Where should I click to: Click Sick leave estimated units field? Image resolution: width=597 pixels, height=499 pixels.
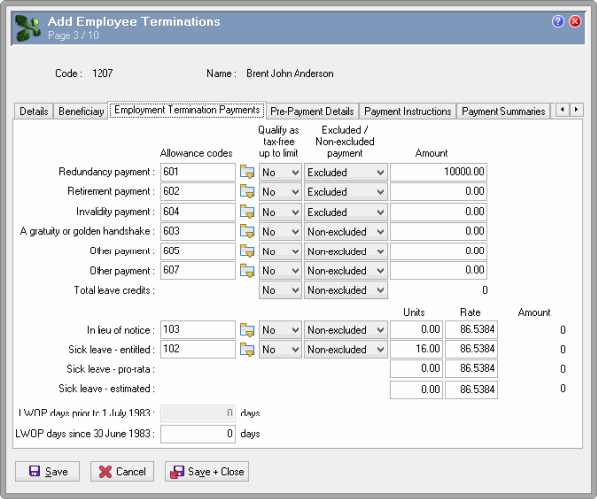coord(416,389)
